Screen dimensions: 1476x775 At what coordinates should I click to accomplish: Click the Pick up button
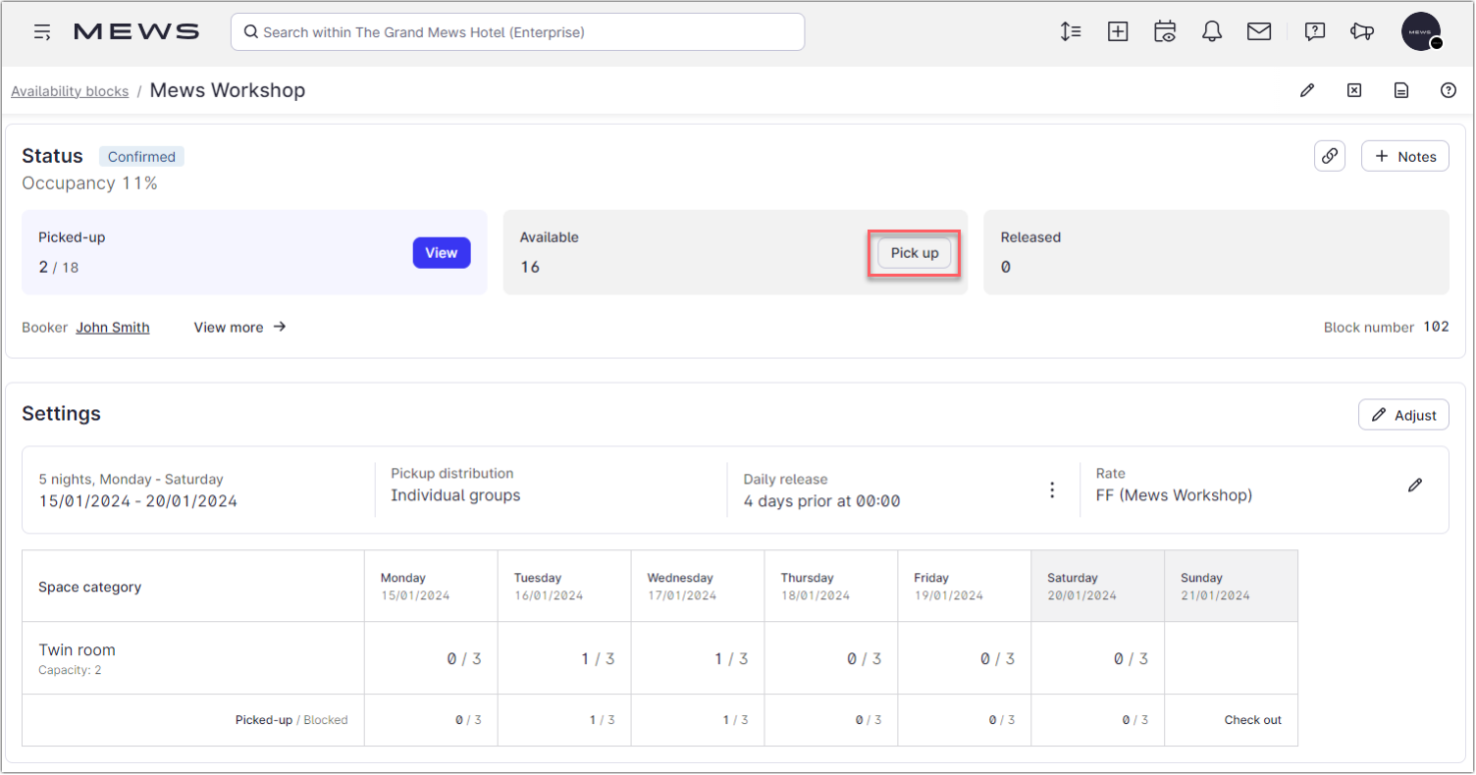(x=915, y=253)
